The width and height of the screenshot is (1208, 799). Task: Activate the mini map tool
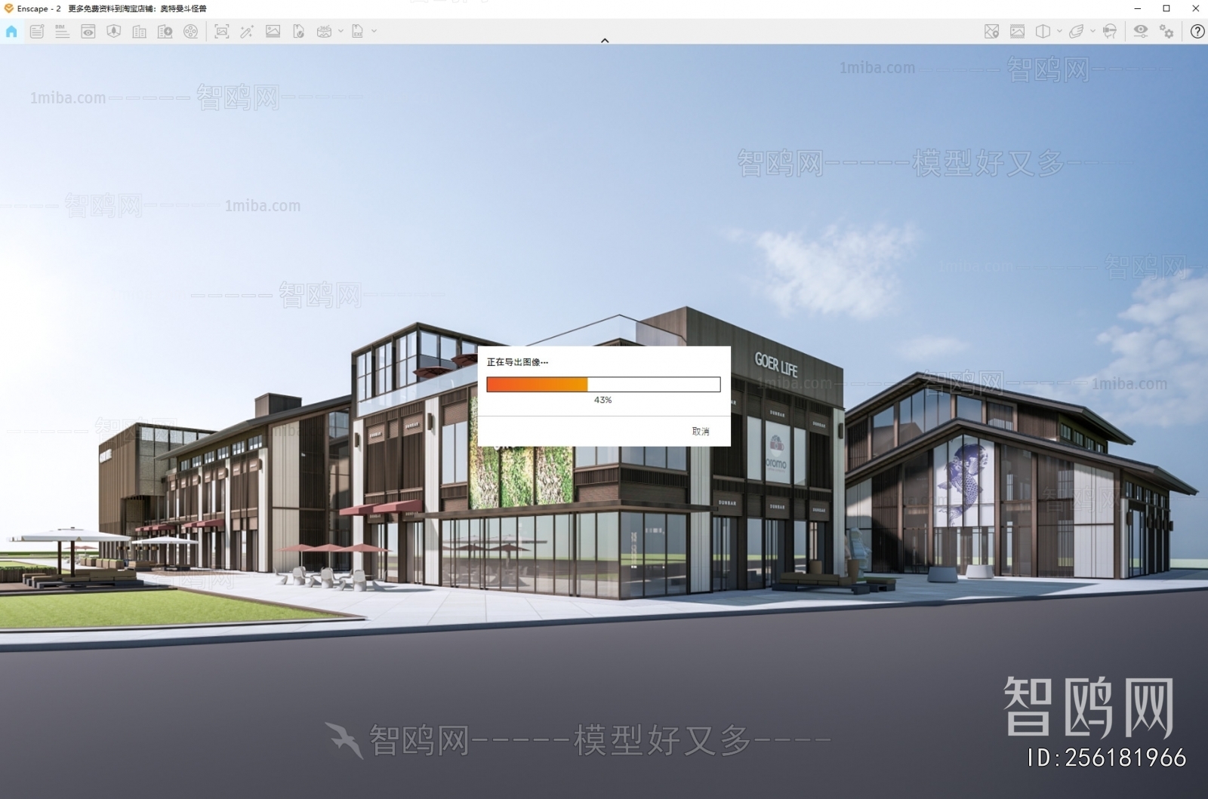[991, 32]
